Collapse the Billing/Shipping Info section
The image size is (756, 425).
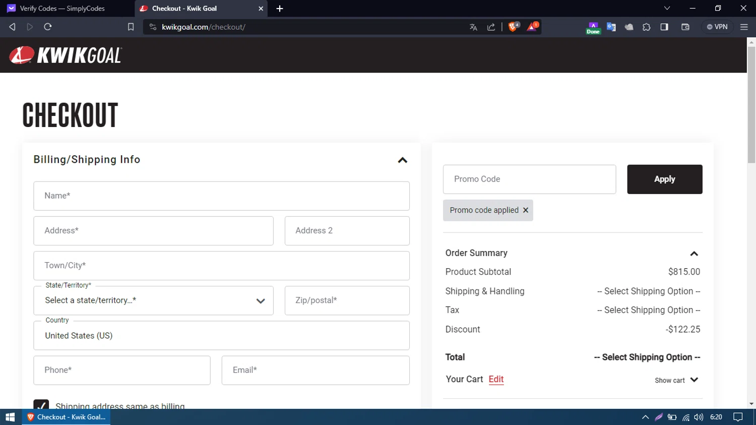click(x=402, y=160)
